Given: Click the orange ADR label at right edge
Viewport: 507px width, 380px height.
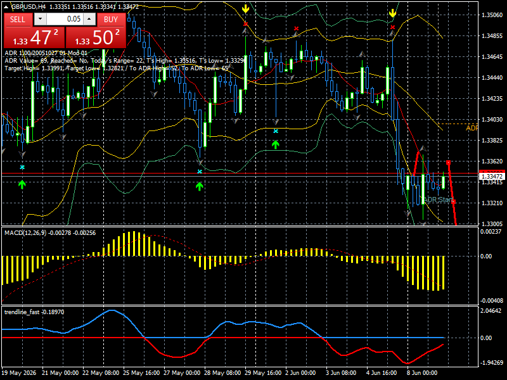Looking at the screenshot, I should (x=472, y=129).
